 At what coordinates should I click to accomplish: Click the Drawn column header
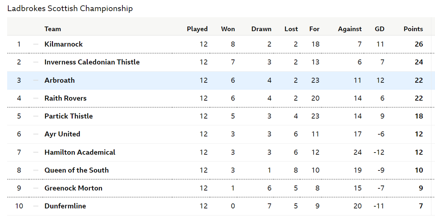(x=261, y=29)
